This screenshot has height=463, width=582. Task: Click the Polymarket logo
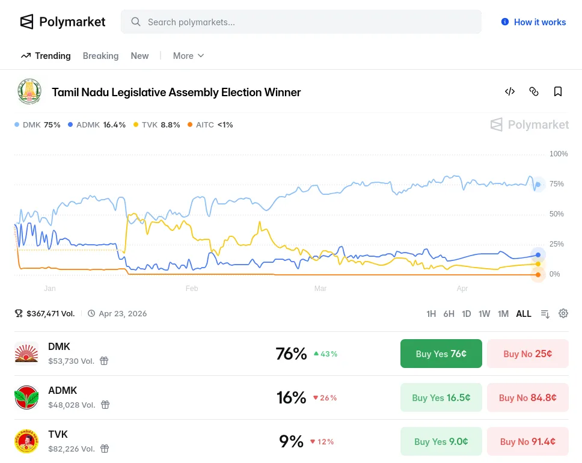click(63, 22)
